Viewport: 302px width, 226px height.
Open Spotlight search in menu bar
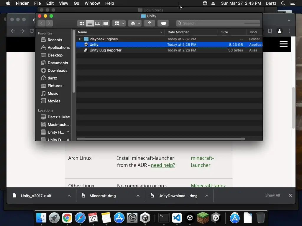point(283,3)
